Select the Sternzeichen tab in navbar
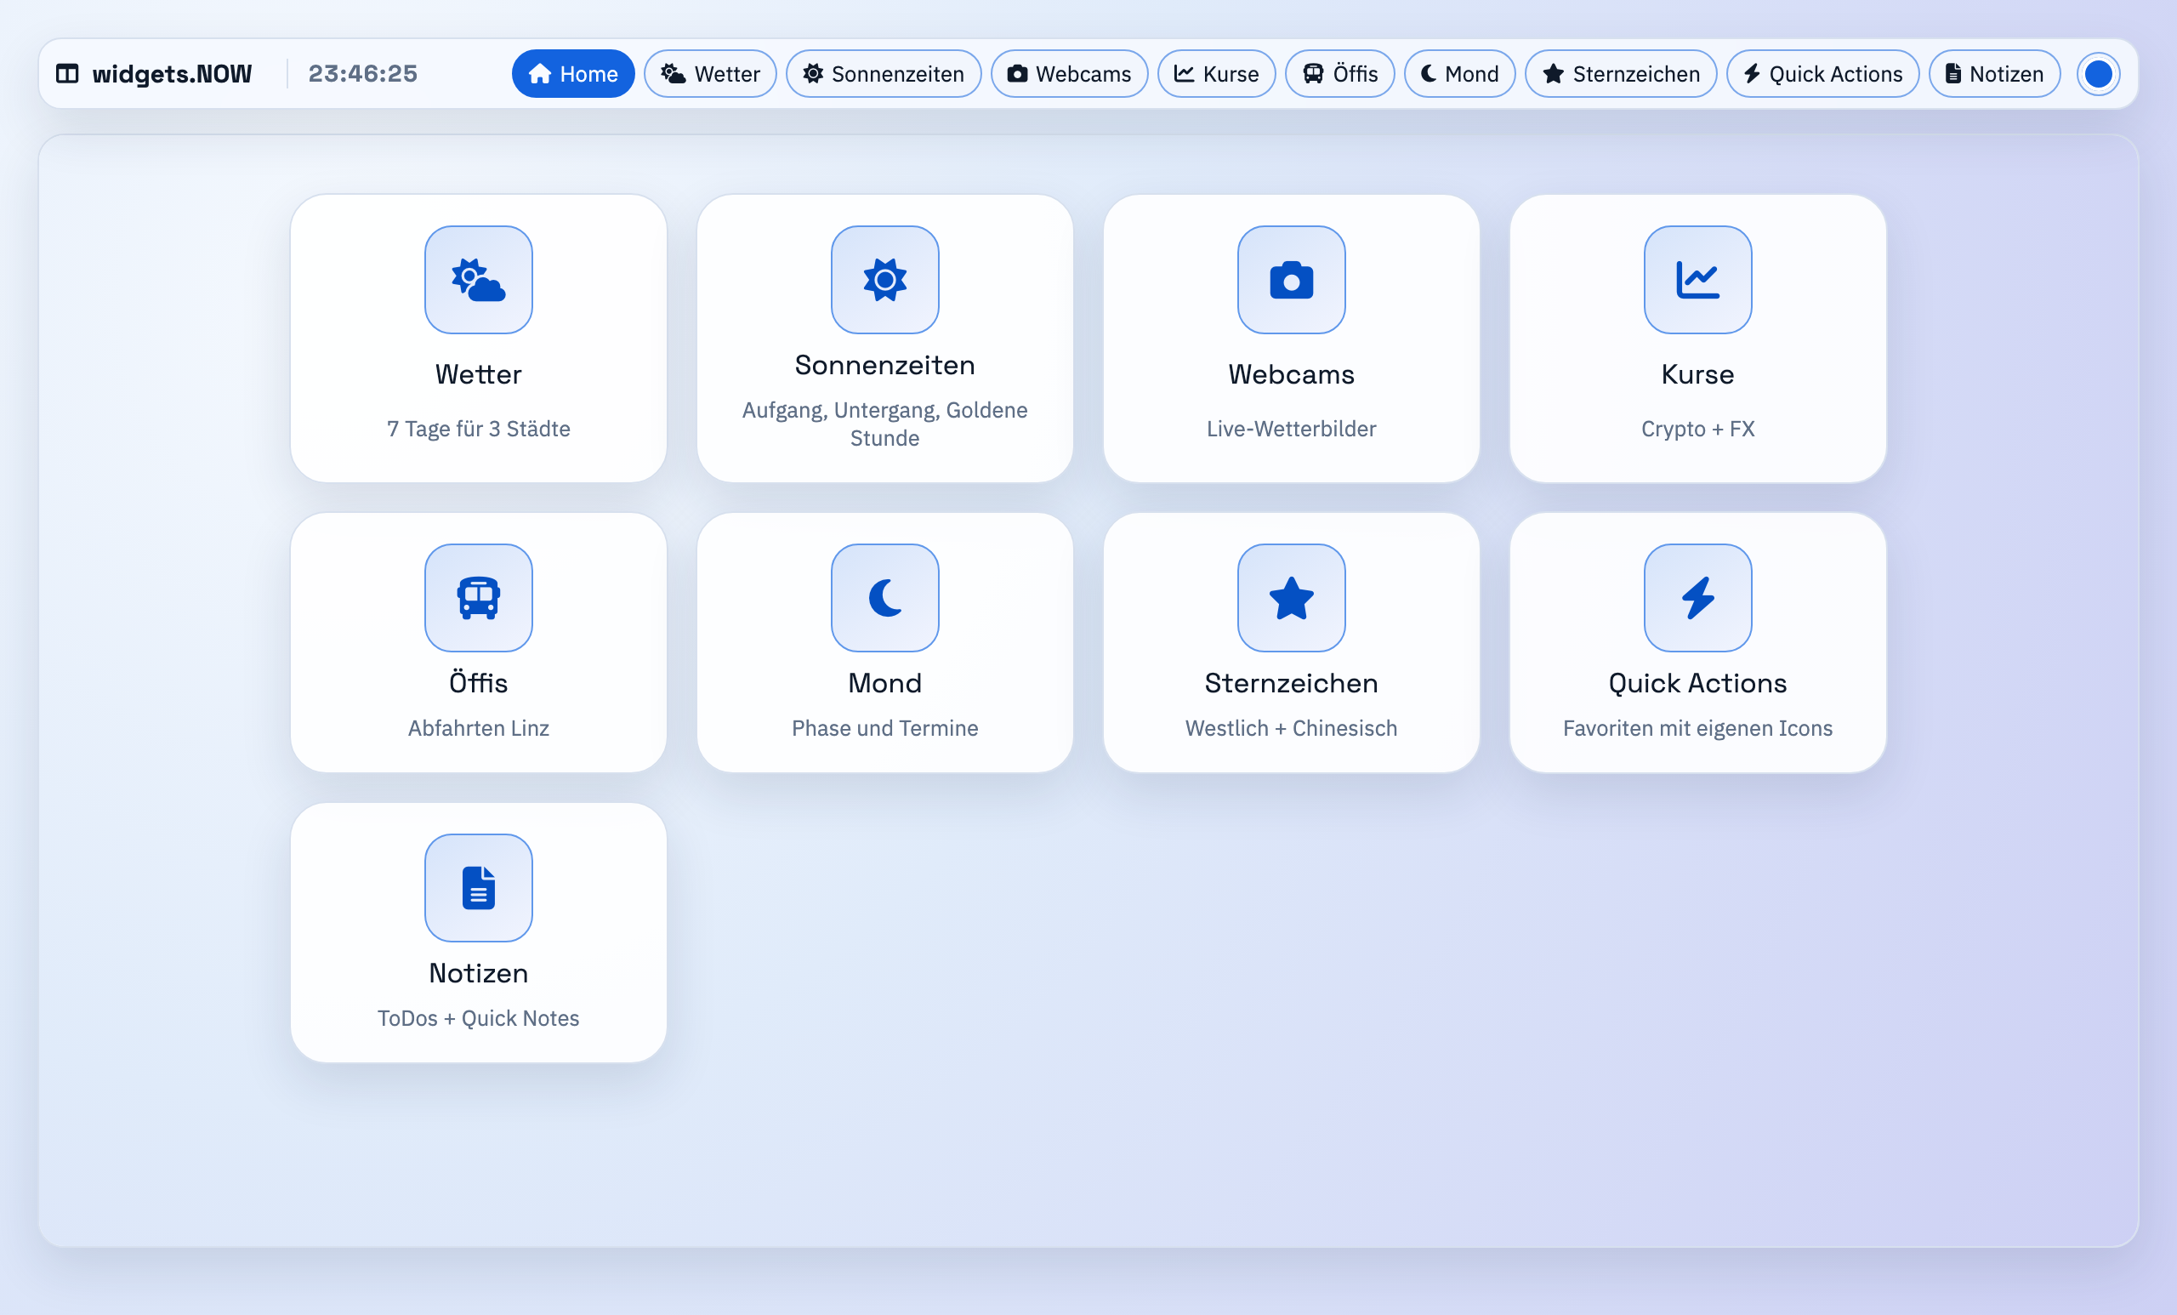This screenshot has height=1315, width=2177. tap(1620, 73)
